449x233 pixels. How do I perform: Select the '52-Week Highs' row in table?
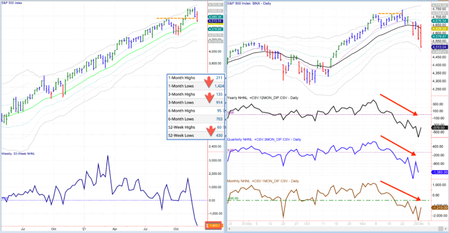coord(196,127)
